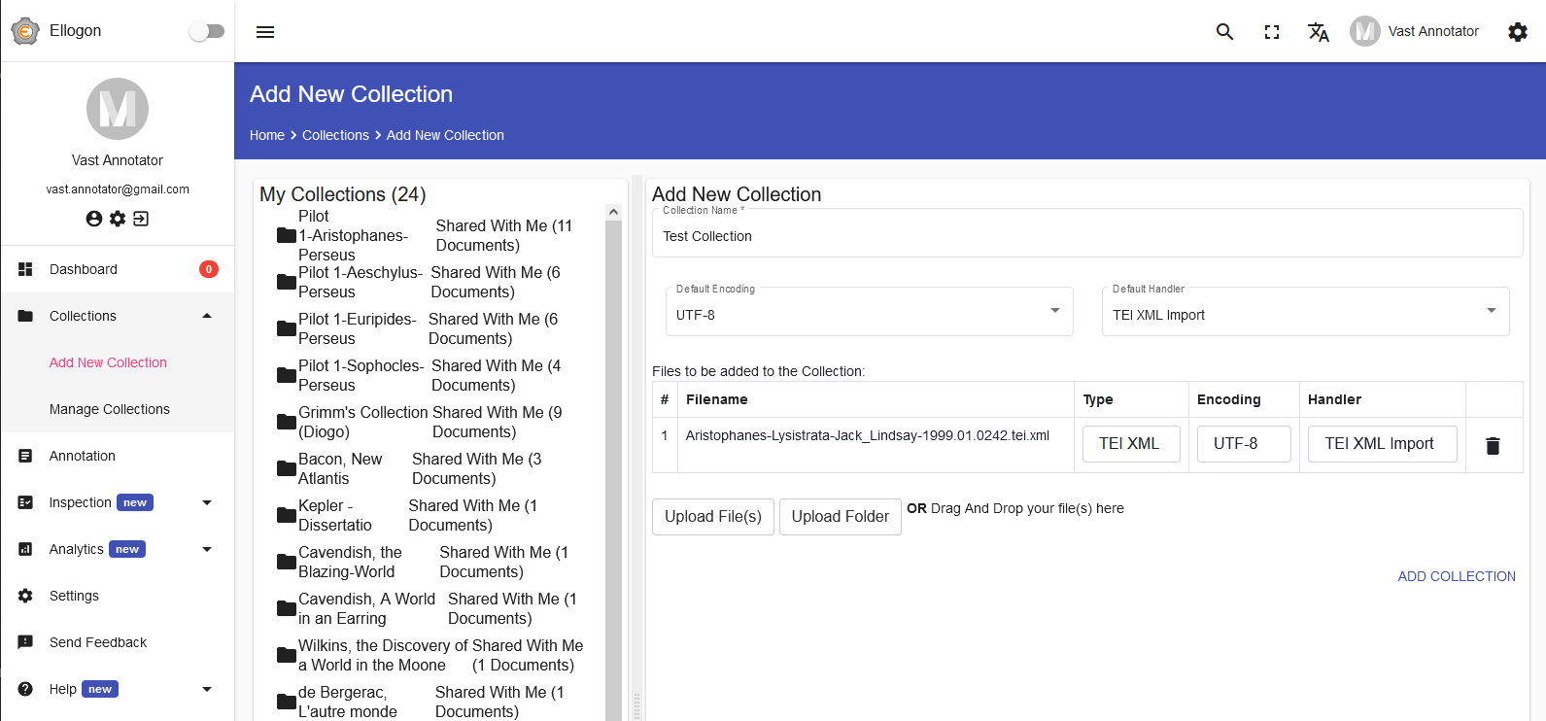Click the Kepler - Dissertatio folder icon
Screen dimensions: 1546x721
click(287, 515)
